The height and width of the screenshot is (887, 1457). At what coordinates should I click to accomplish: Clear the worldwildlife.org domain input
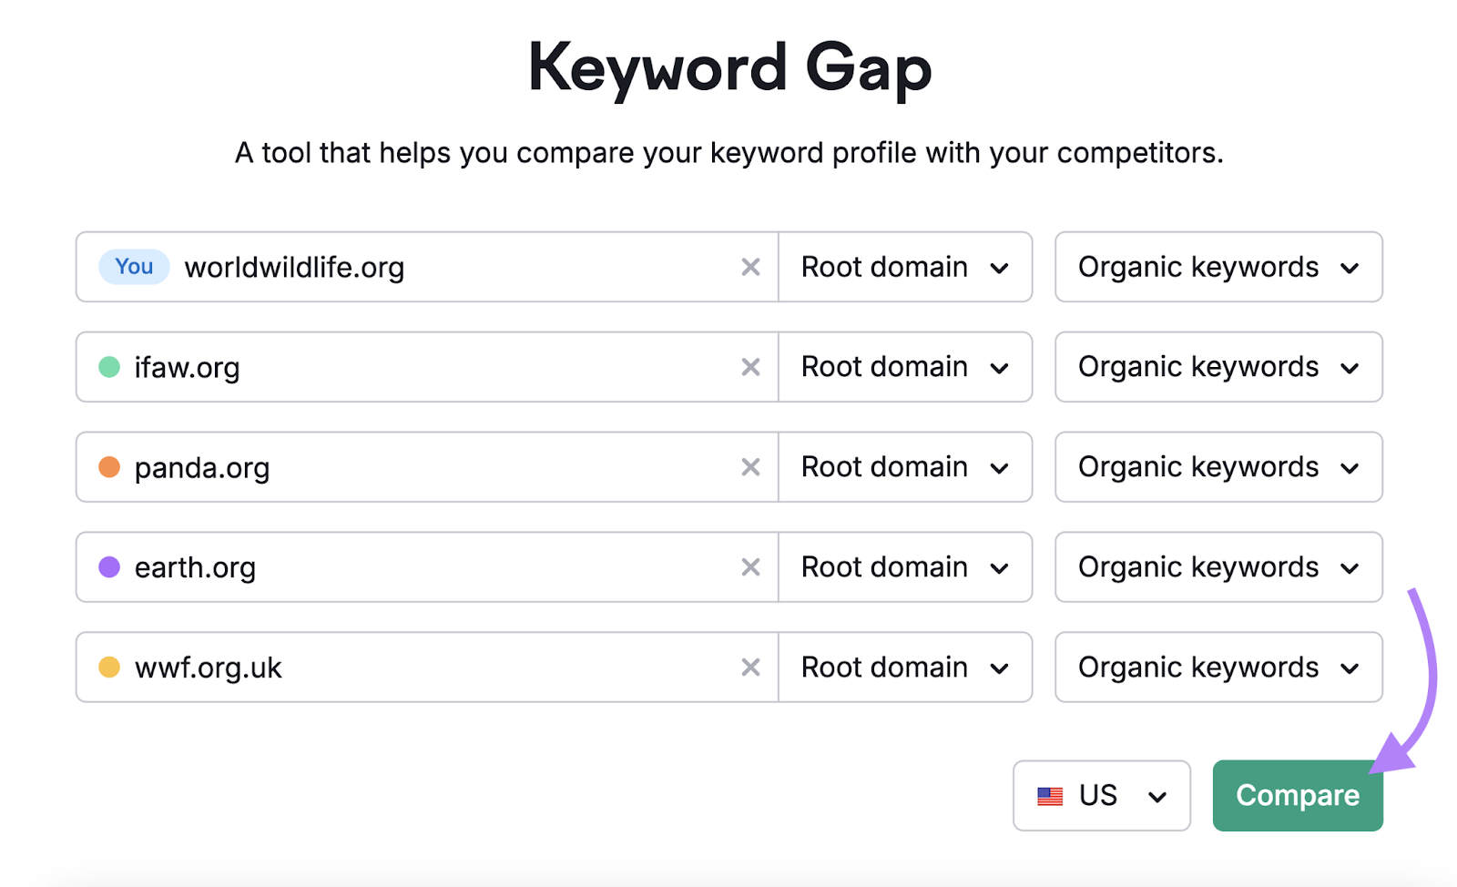tap(750, 267)
